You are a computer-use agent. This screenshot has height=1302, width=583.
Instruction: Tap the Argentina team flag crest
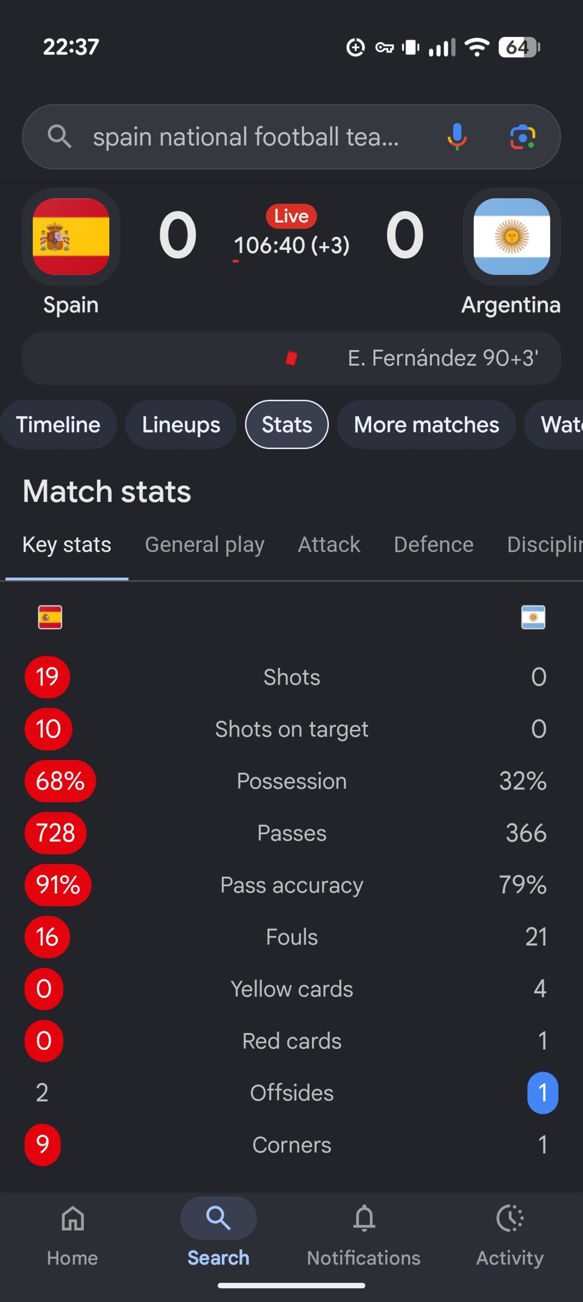point(512,237)
